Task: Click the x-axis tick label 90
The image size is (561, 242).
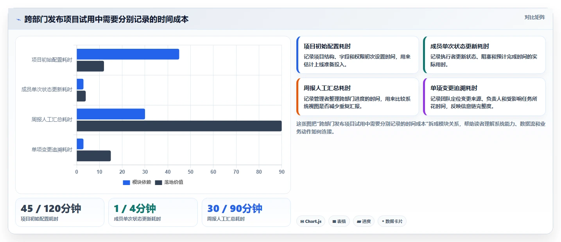Action: coord(281,172)
